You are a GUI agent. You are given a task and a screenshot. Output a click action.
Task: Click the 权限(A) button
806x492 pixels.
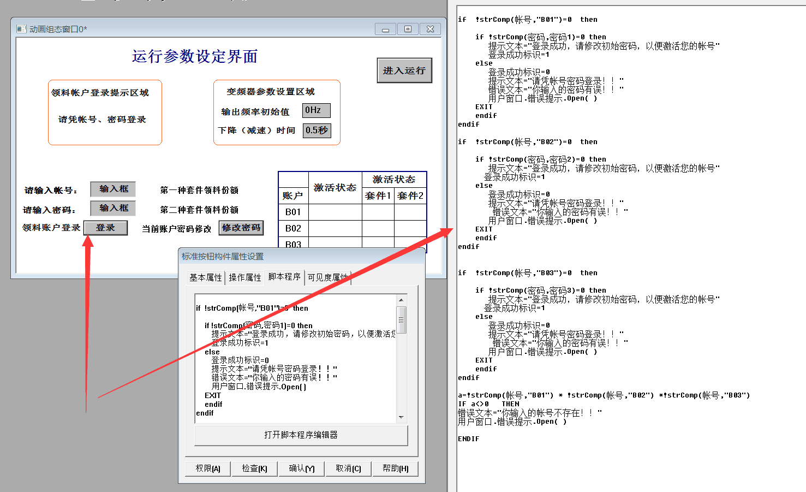pos(208,469)
